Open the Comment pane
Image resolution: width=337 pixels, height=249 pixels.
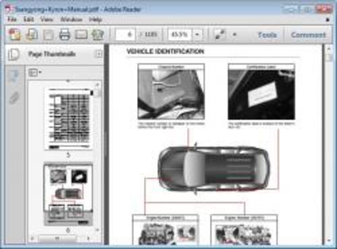[x=308, y=35]
